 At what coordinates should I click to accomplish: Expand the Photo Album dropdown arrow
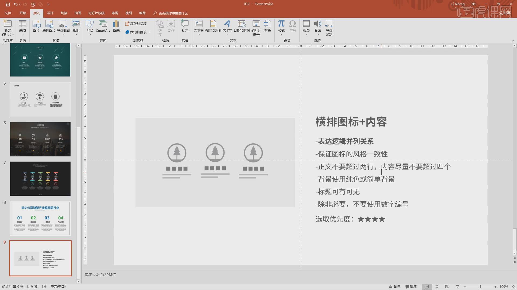click(x=76, y=34)
